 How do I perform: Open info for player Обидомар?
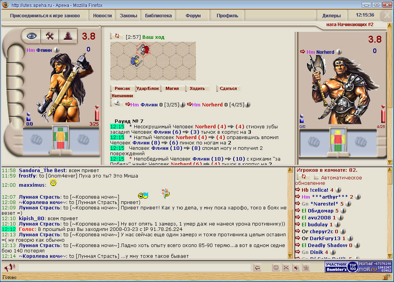tap(343, 211)
